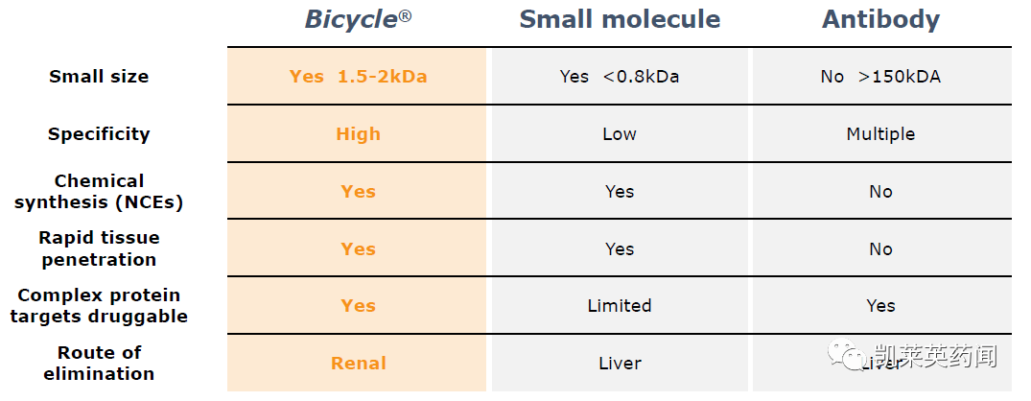
Task: Click the Chinese watermark text at bottom right
Action: pos(936,356)
